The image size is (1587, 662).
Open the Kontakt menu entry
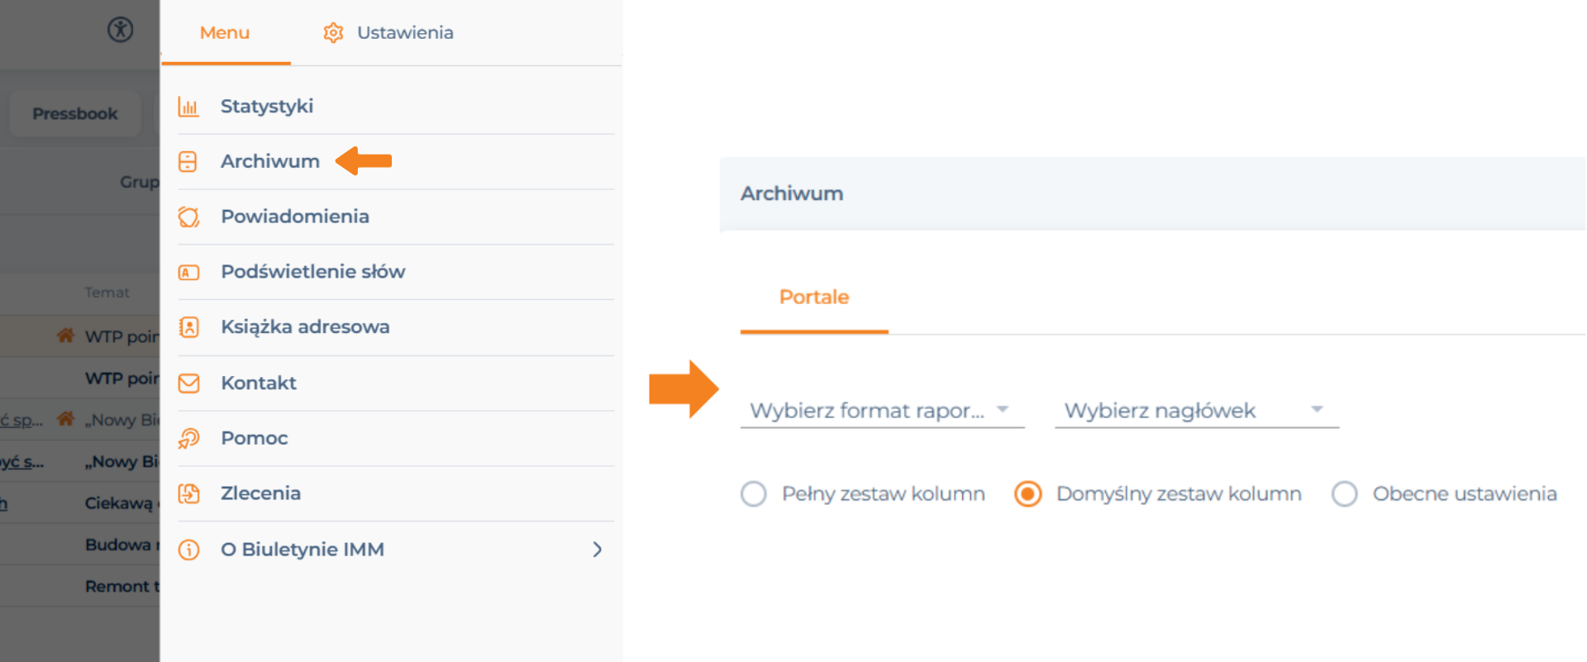coord(396,383)
